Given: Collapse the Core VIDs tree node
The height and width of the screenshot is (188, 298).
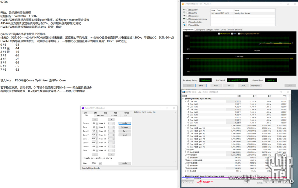Looking at the screenshot, I should click(x=186, y=101).
